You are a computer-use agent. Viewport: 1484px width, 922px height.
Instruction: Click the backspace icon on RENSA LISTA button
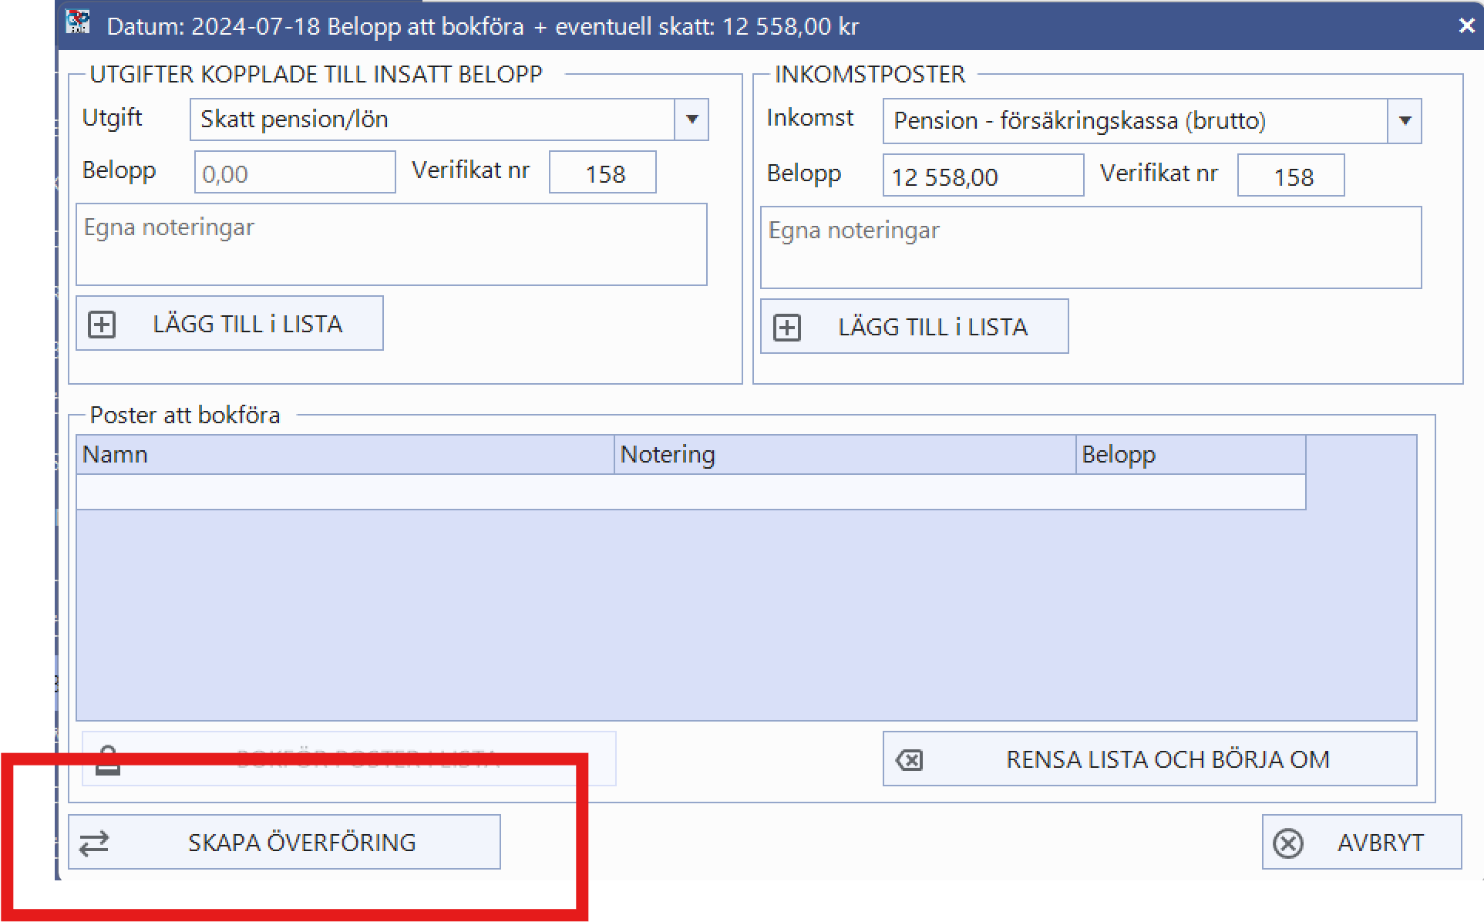(x=910, y=760)
